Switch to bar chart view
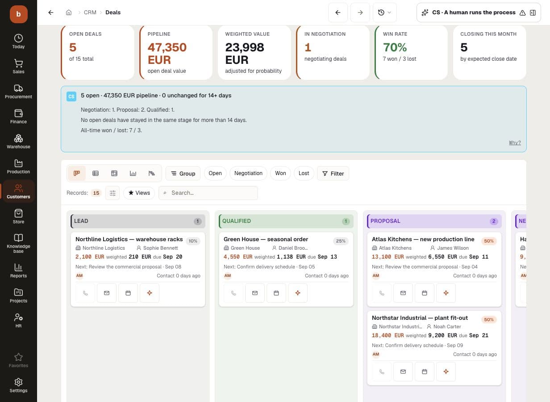This screenshot has width=550, height=402. (133, 173)
